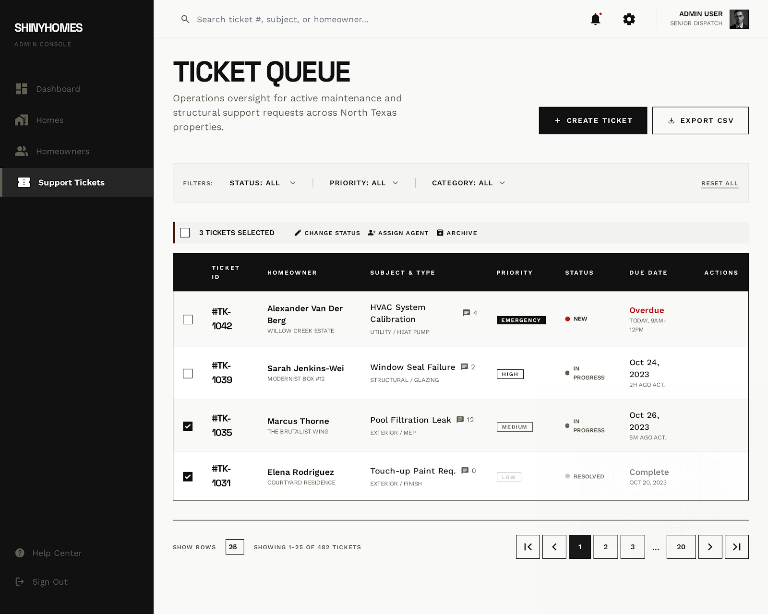Click the Archive icon in bulk actions
Screen dimensions: 768x614
(440, 233)
